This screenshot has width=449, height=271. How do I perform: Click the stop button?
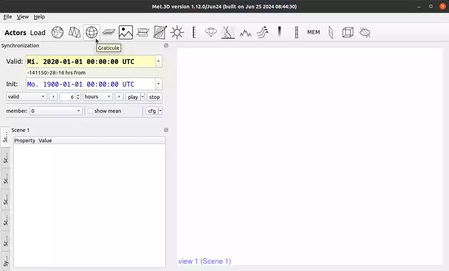point(154,97)
